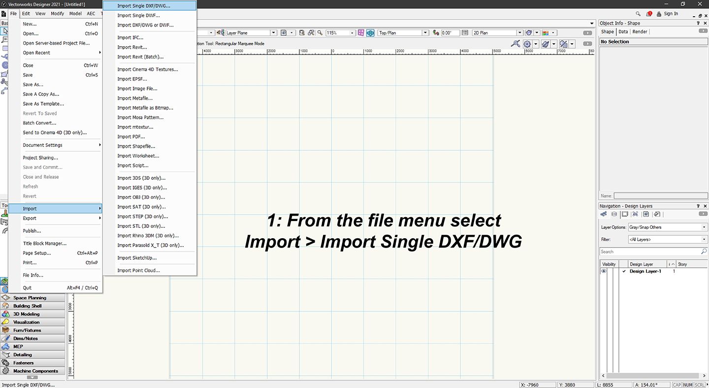Click the Fasteners tool set icon

click(x=5, y=362)
